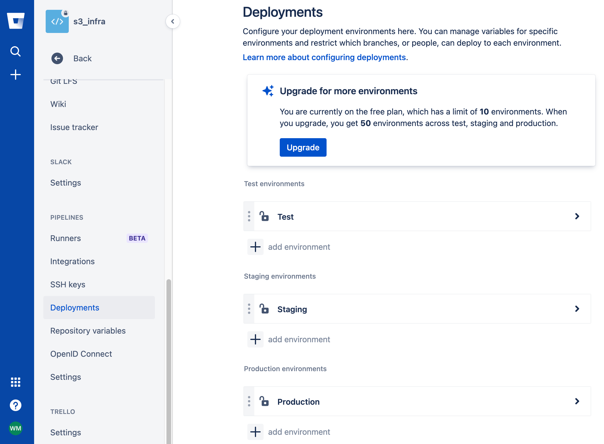
Task: Click the lock icon on Production environment
Action: click(x=264, y=401)
